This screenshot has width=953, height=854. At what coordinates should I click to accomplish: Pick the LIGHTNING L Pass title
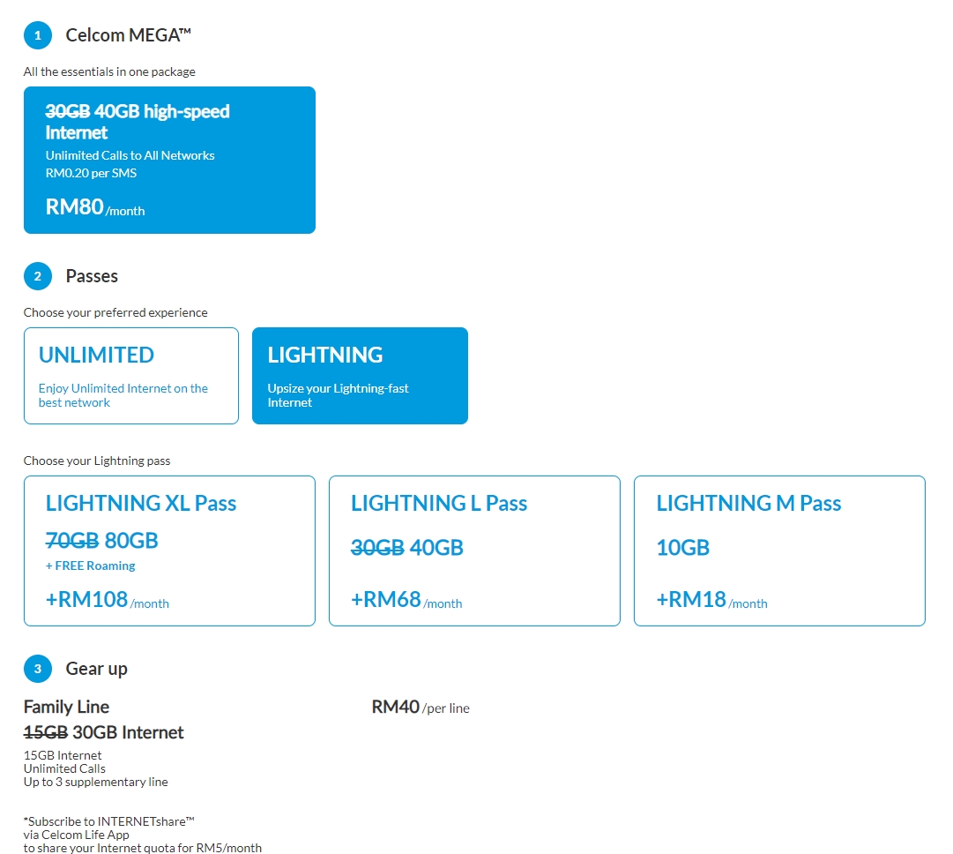click(x=438, y=504)
